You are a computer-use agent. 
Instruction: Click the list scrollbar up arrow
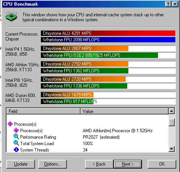pos(172,111)
